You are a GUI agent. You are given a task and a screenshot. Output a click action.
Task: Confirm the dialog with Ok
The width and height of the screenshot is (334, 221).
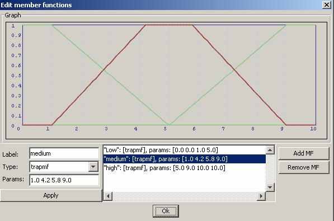(166, 211)
